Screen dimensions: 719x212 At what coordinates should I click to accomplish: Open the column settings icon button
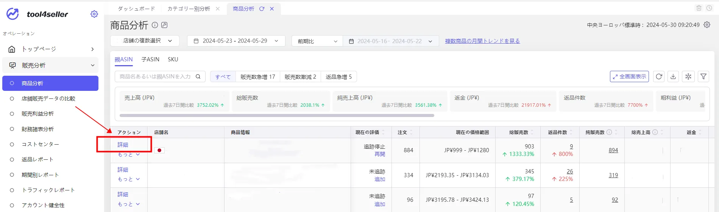coord(688,76)
